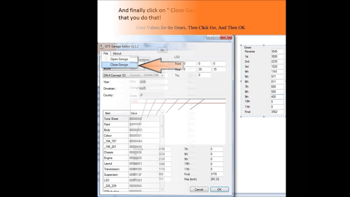Image resolution: width=350 pixels, height=197 pixels.
Task: Select the Suspension row
Action: [132, 175]
